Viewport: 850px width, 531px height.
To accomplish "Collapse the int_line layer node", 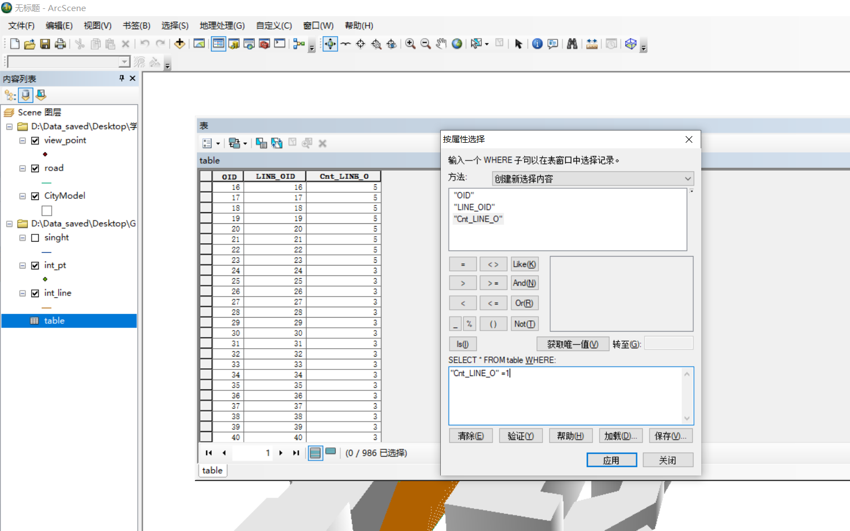I will 23,293.
